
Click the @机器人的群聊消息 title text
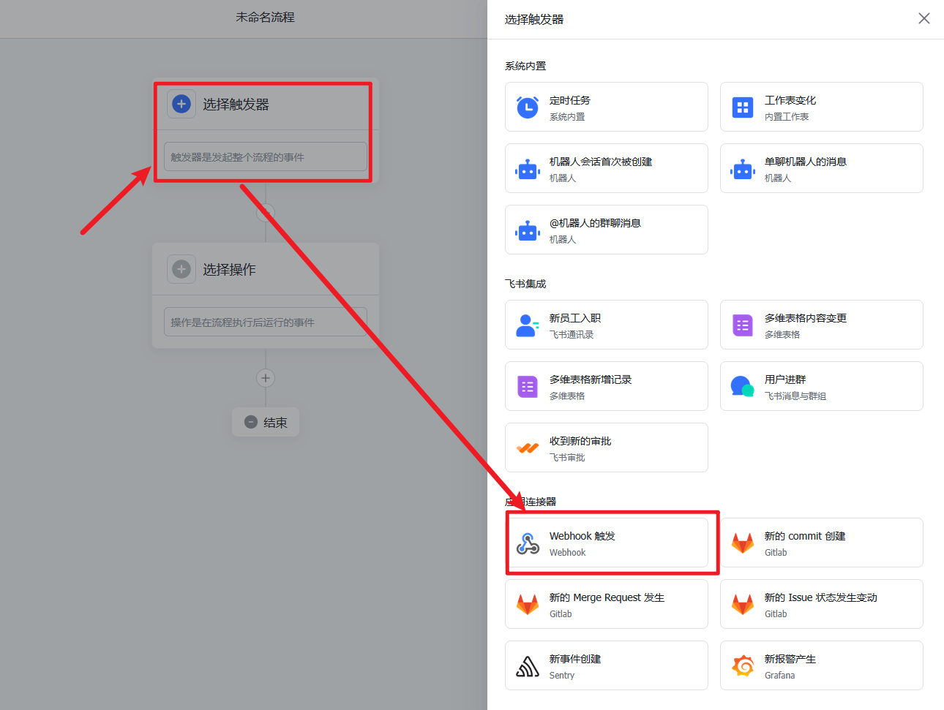click(595, 223)
